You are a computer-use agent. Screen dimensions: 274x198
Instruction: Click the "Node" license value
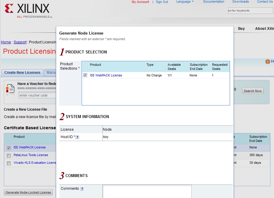(107, 129)
